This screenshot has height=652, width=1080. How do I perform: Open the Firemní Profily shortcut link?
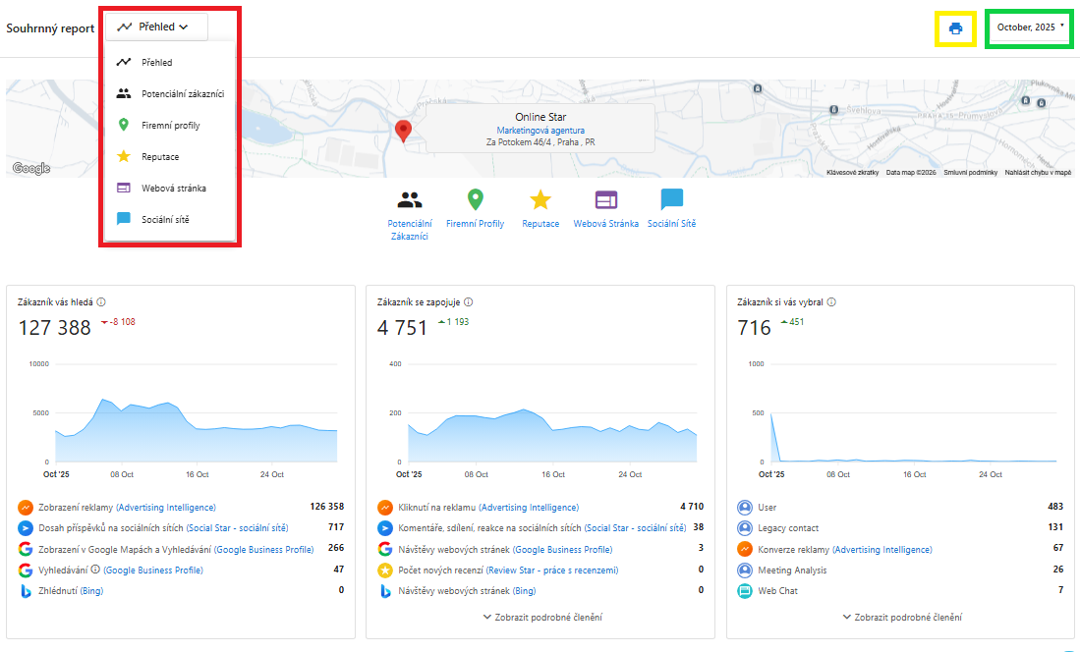point(476,224)
